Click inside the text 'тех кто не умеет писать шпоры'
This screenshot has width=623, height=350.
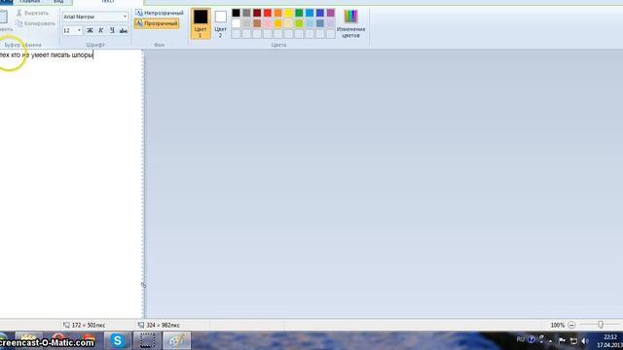pos(46,55)
